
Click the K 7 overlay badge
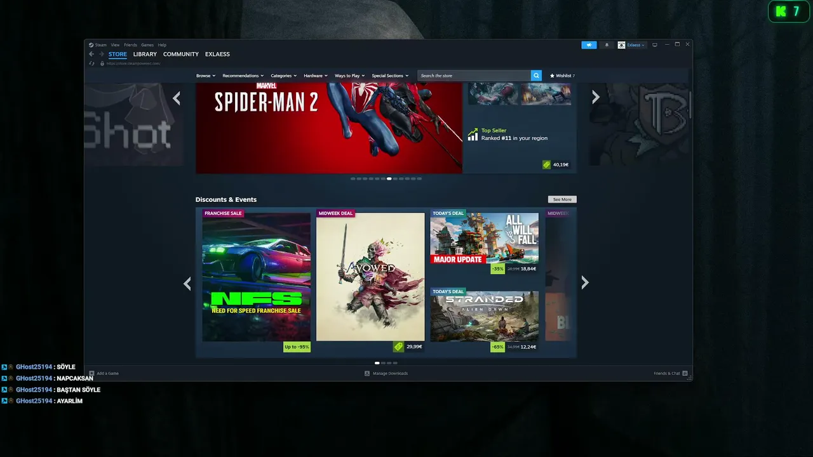pyautogui.click(x=788, y=11)
